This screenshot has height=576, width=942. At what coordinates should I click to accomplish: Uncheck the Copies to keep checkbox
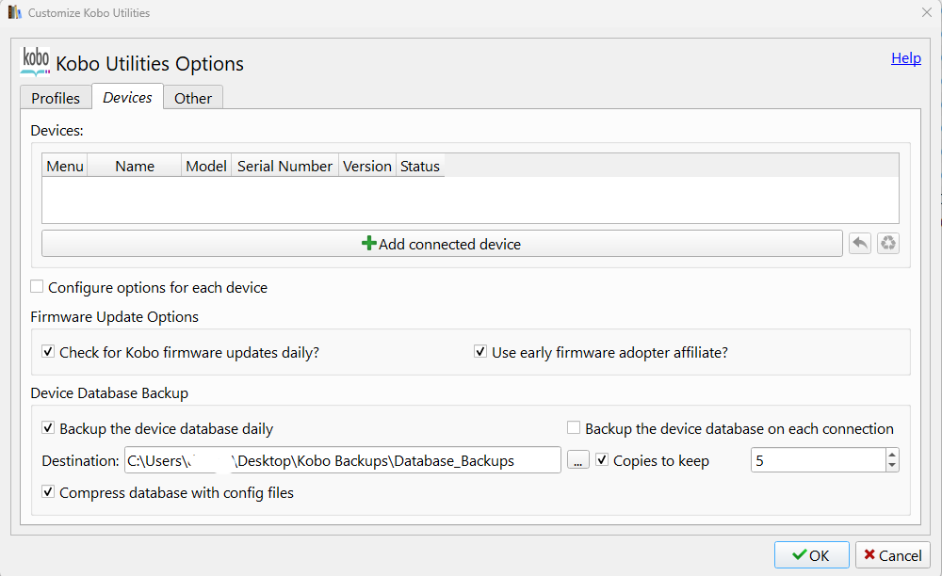point(603,460)
